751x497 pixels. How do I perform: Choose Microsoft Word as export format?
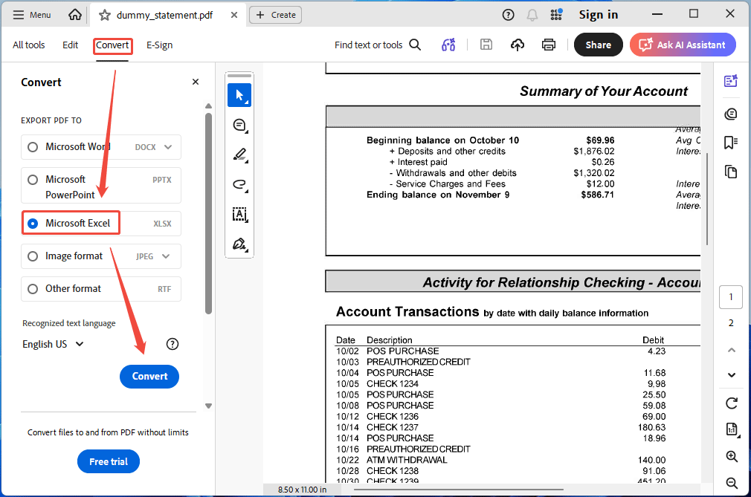[32, 146]
